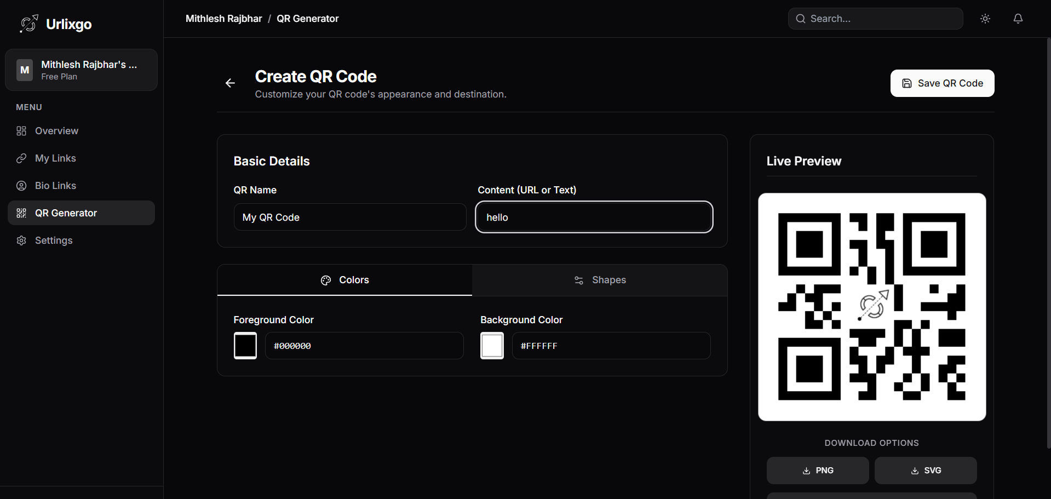This screenshot has width=1051, height=499.
Task: Click the background hex field #FFFFFF
Action: pos(611,346)
